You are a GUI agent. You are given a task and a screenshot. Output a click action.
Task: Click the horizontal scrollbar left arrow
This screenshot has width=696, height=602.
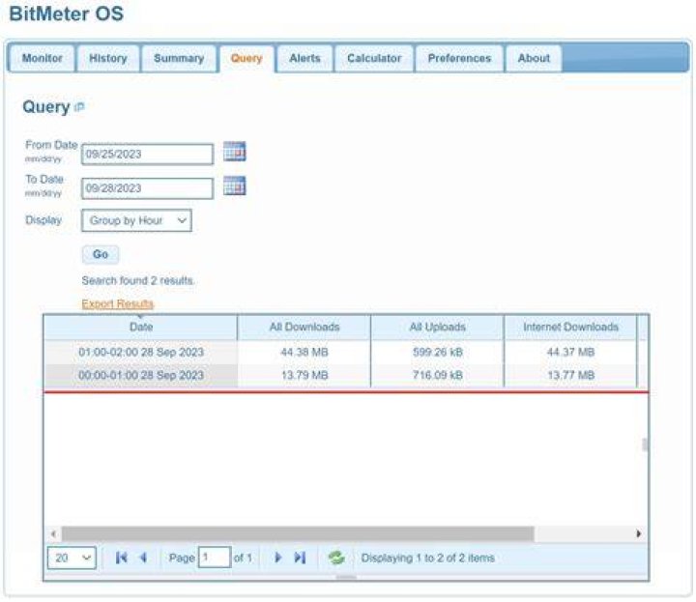click(x=53, y=533)
